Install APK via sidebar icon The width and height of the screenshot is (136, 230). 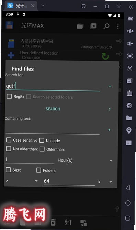[129, 93]
